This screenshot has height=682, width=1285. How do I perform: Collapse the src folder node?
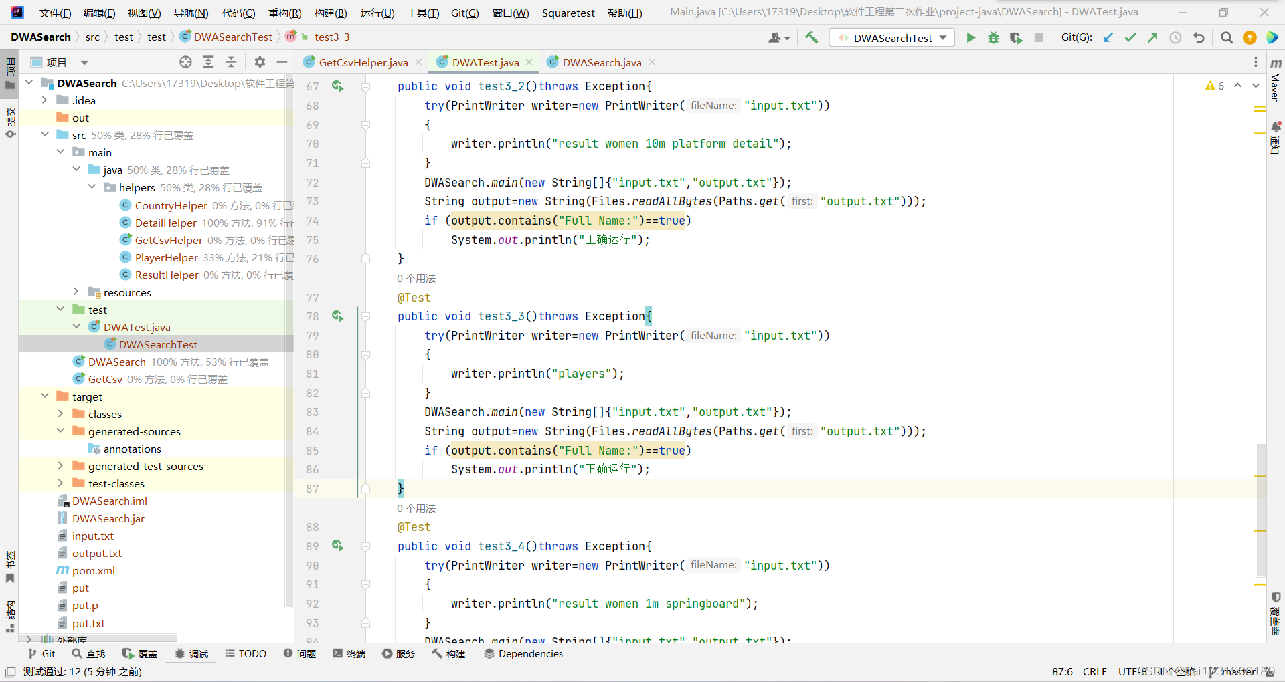44,135
